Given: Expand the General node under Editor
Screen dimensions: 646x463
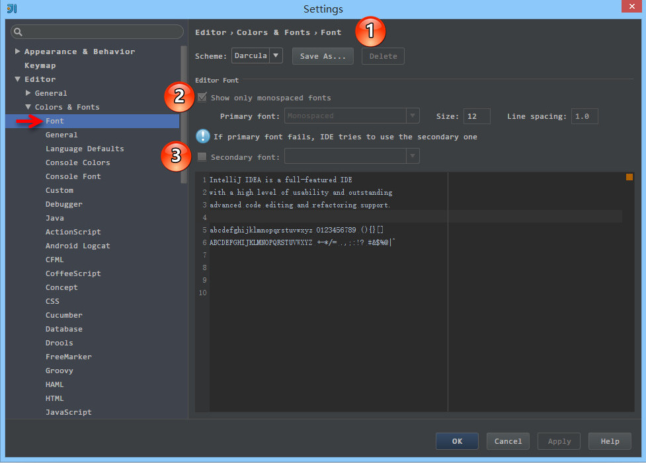Looking at the screenshot, I should pos(28,93).
